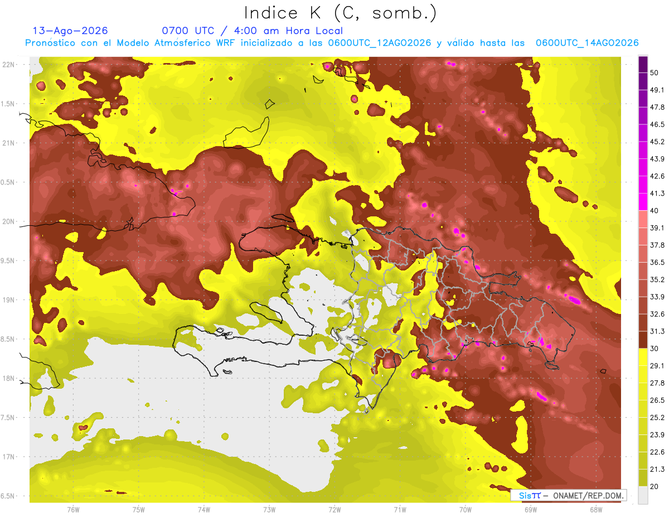Screen dimensions: 669x517
Task: Click the colorbar value '45.2'
Action: (657, 142)
